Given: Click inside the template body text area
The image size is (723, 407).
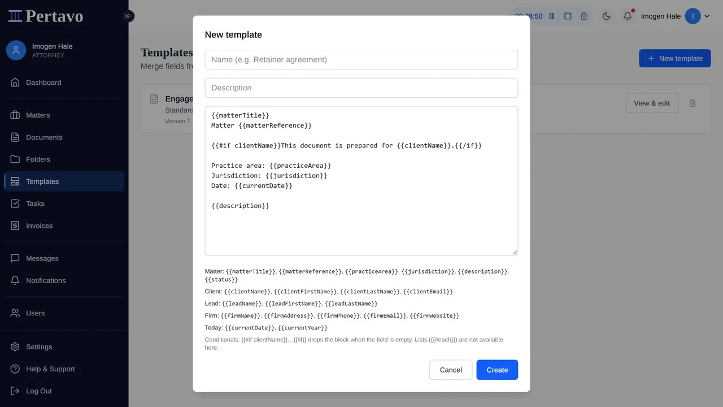Looking at the screenshot, I should [361, 181].
